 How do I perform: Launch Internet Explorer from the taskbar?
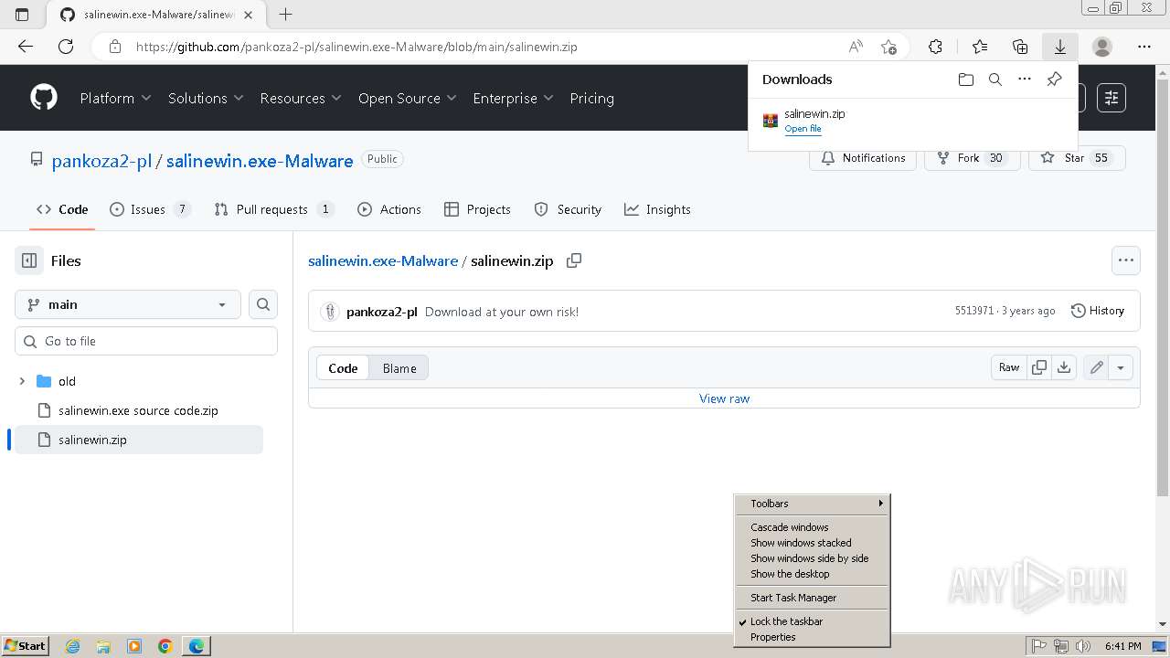(x=72, y=646)
